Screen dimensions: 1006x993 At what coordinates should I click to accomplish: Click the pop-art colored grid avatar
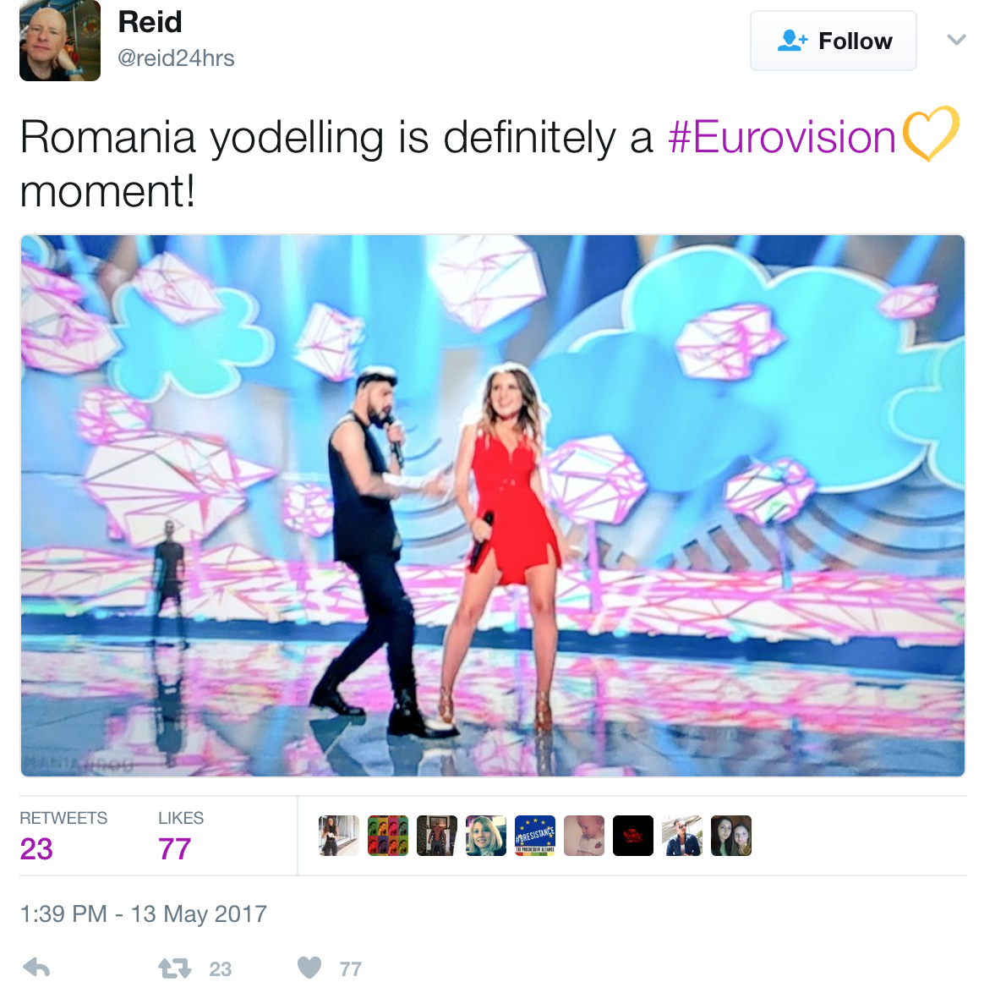pos(388,836)
